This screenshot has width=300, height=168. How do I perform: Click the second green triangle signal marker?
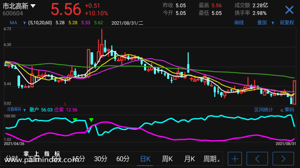pos(91,120)
